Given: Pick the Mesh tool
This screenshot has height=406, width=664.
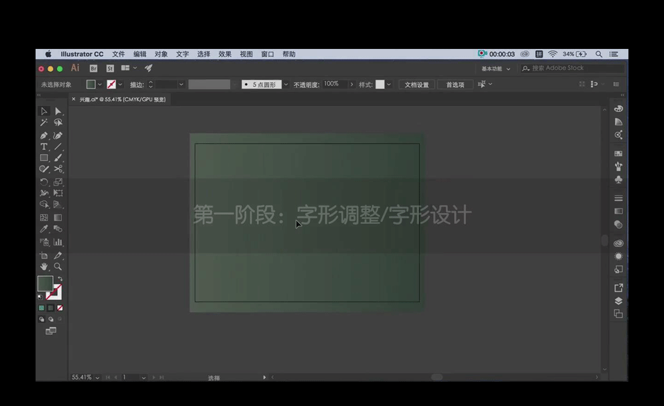Looking at the screenshot, I should coord(44,218).
